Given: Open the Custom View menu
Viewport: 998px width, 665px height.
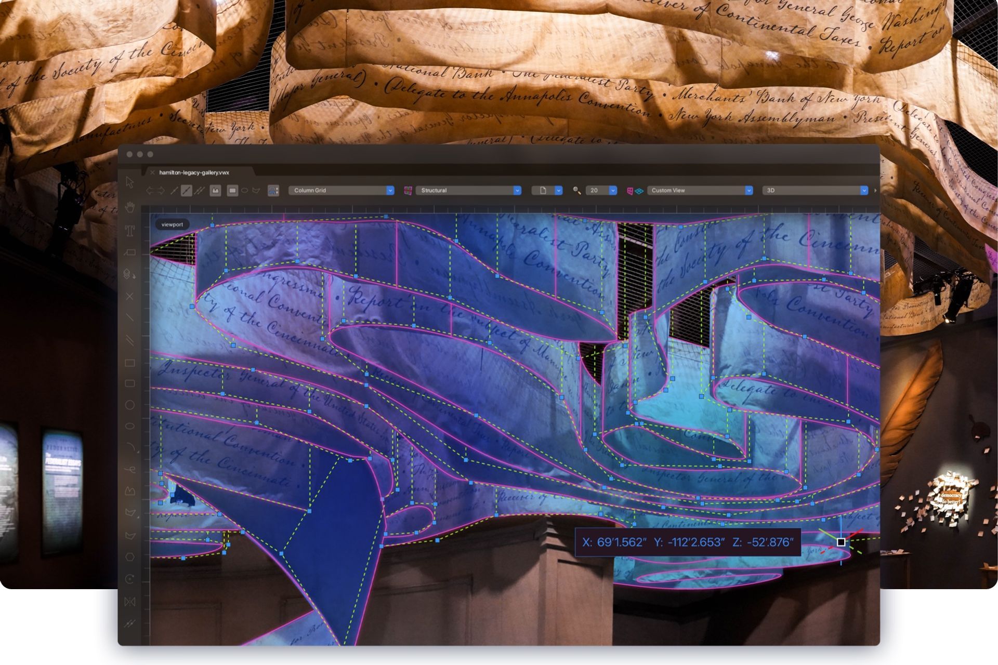Looking at the screenshot, I should point(699,190).
